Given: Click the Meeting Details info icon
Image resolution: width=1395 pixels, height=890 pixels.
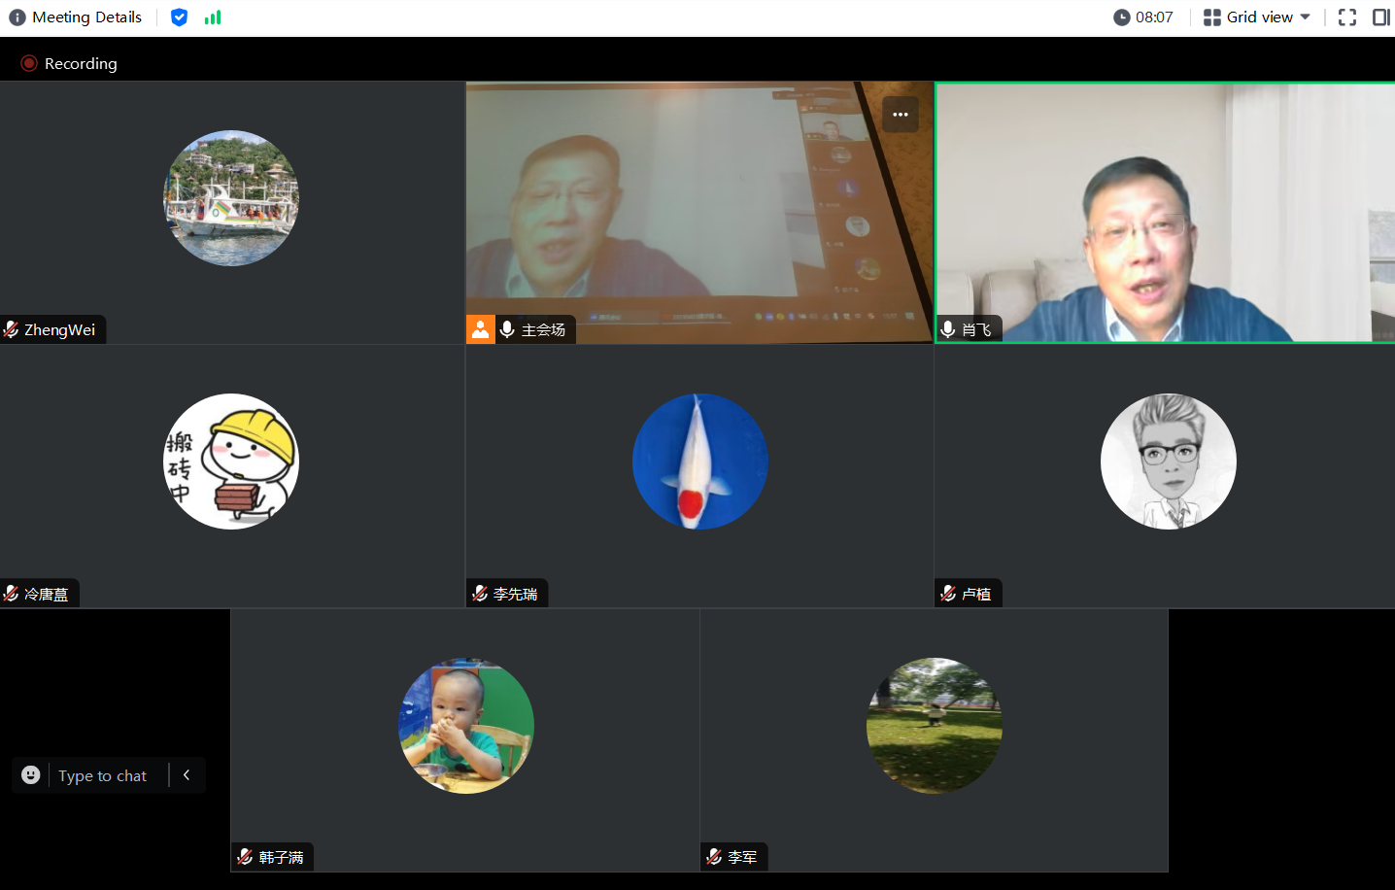Looking at the screenshot, I should (x=17, y=17).
